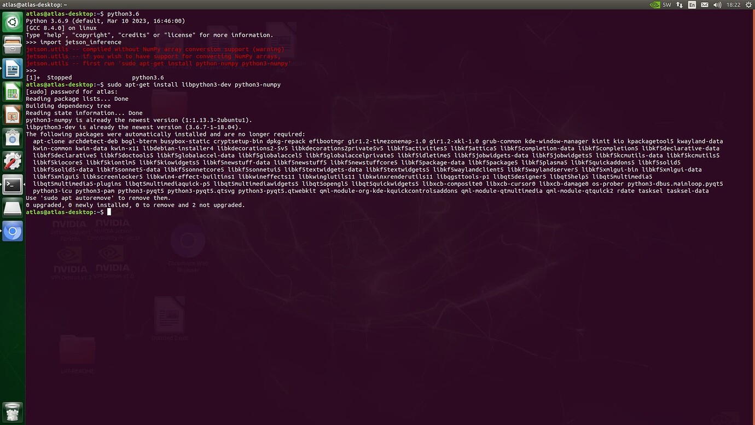This screenshot has height=425, width=755.
Task: Open the Ubuntu Dash launcher
Action: (x=12, y=22)
